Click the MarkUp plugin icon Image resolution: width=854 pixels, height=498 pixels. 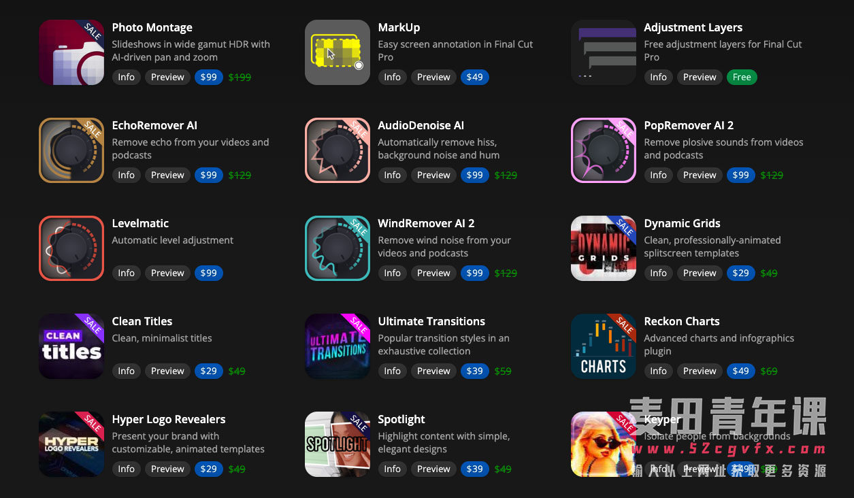tap(338, 52)
